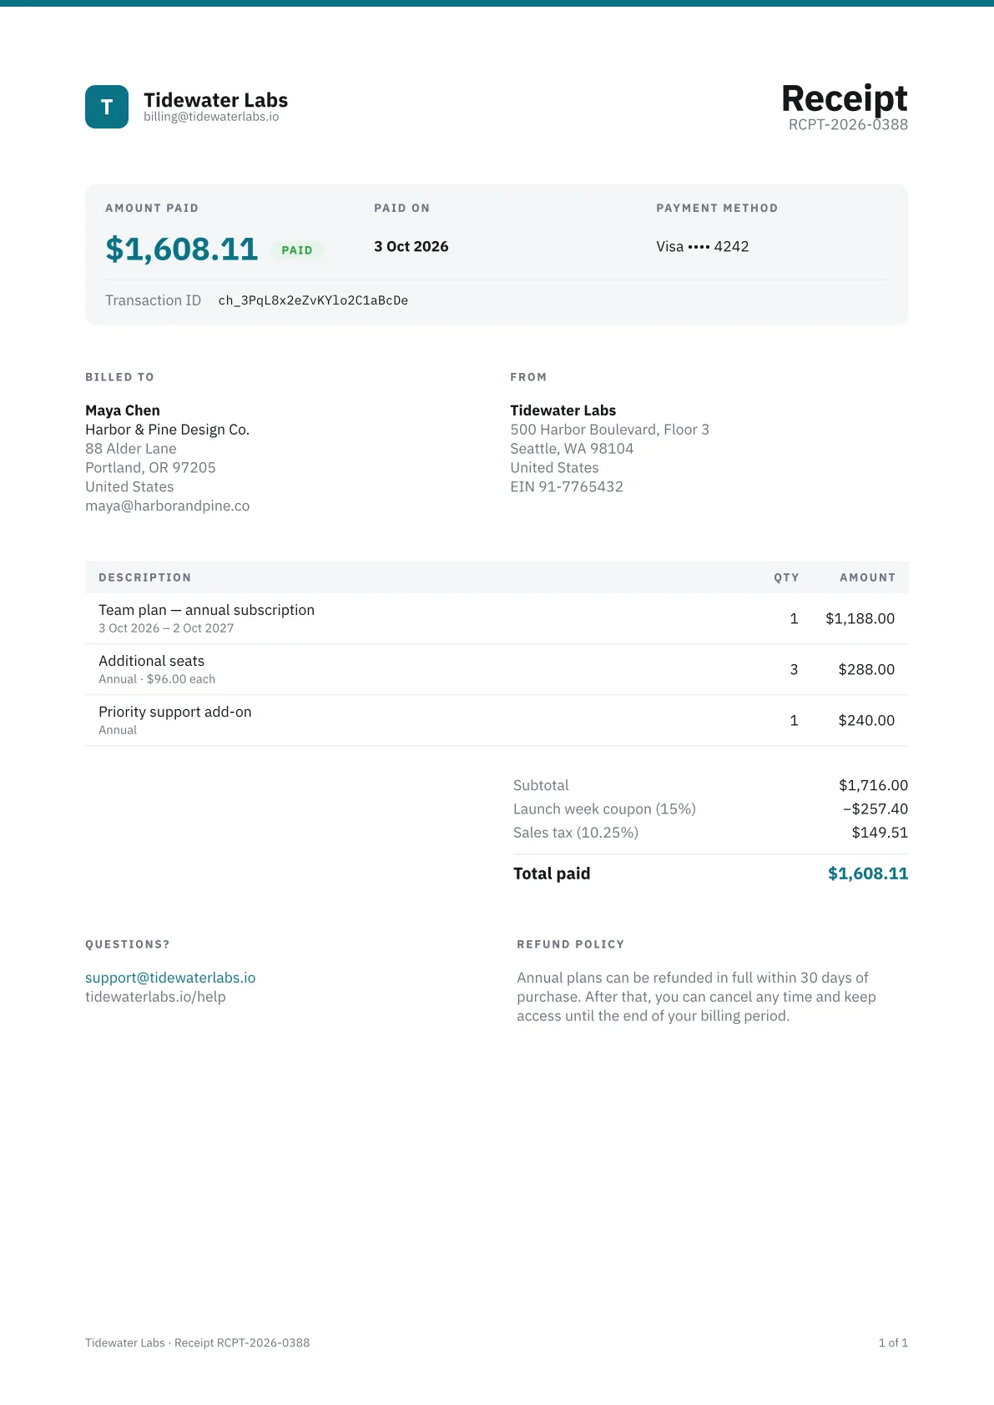Viewport: 994px width, 1405px height.
Task: Click the refund policy paragraph text
Action: point(696,997)
